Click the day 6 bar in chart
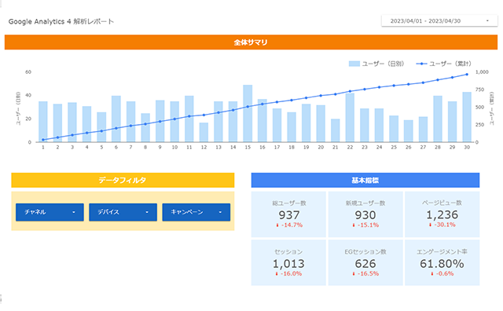 click(x=116, y=119)
